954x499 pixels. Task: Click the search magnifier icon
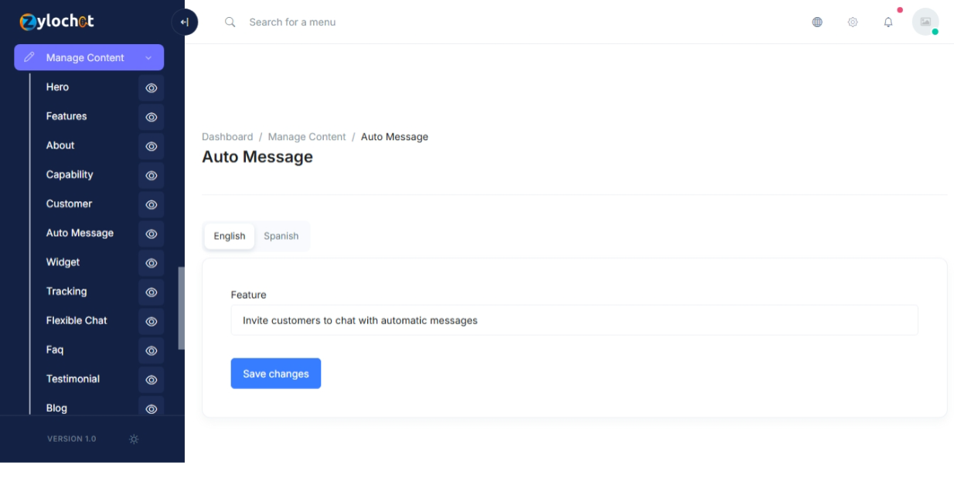click(x=230, y=22)
